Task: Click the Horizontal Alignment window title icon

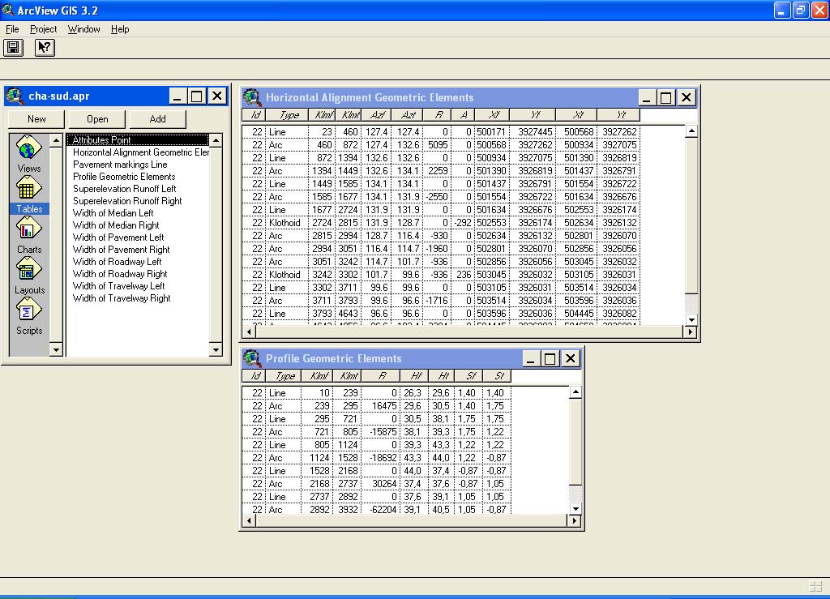Action: pos(252,97)
